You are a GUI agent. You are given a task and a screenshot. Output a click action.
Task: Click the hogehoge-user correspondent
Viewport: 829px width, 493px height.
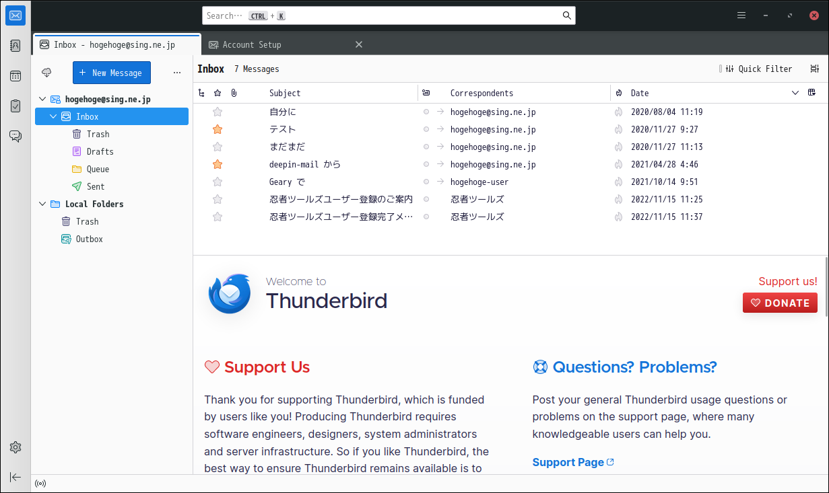(x=479, y=182)
